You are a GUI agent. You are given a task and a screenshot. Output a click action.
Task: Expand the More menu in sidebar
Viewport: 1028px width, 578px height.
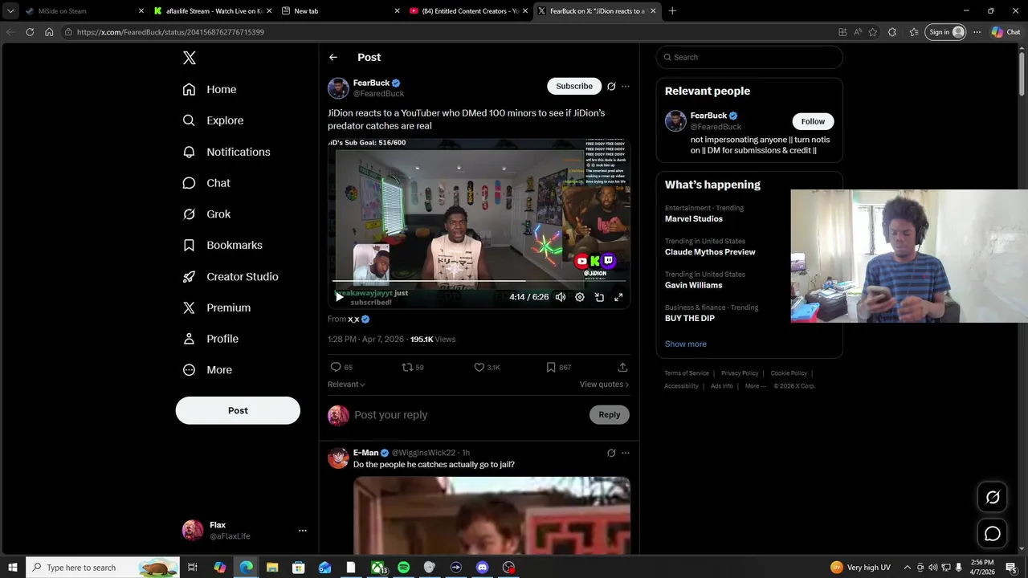(207, 370)
